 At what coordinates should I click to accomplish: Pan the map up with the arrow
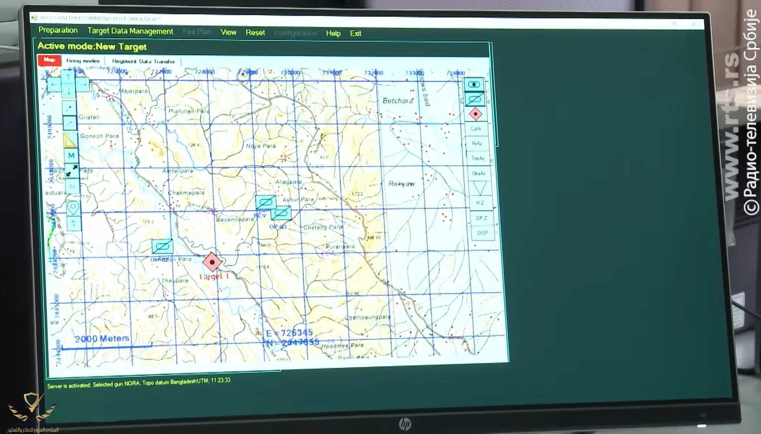point(68,77)
